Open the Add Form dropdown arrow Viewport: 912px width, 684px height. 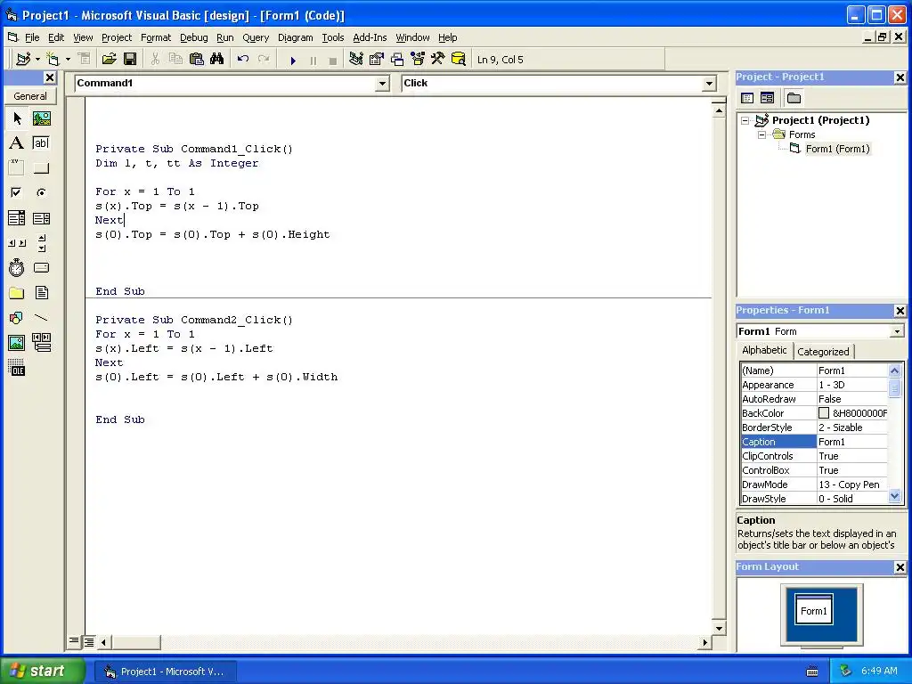(68, 60)
